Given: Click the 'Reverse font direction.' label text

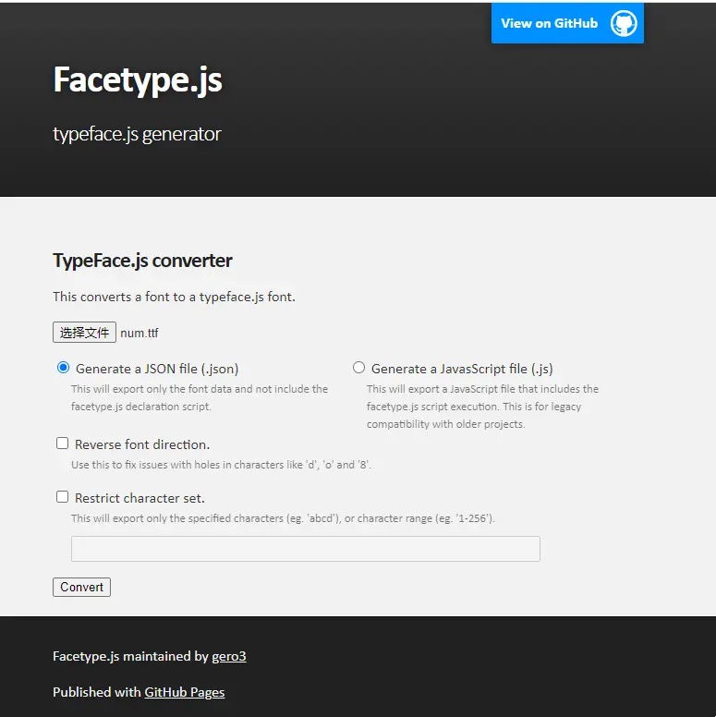Looking at the screenshot, I should coord(142,444).
